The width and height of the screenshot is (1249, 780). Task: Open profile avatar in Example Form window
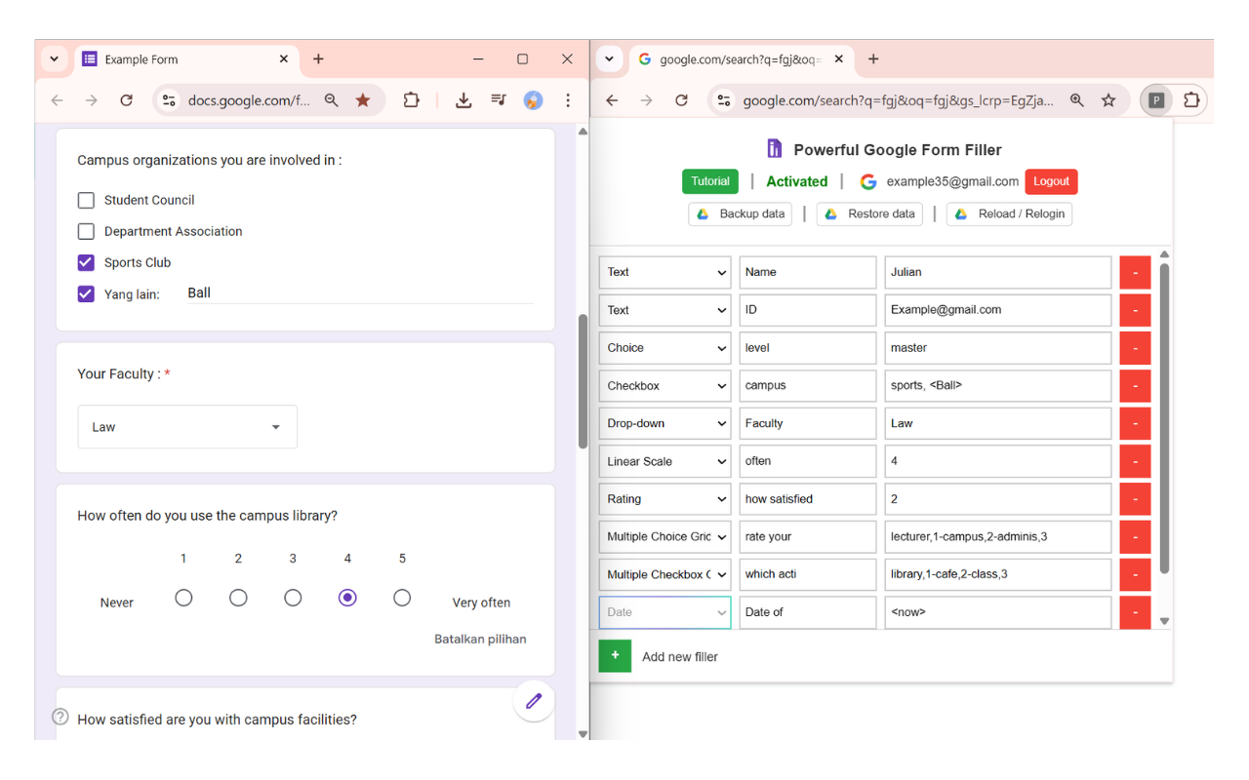point(533,100)
